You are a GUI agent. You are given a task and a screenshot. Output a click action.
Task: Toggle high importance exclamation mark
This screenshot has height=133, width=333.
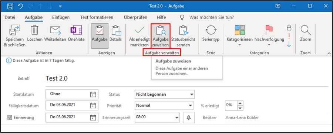[289, 36]
